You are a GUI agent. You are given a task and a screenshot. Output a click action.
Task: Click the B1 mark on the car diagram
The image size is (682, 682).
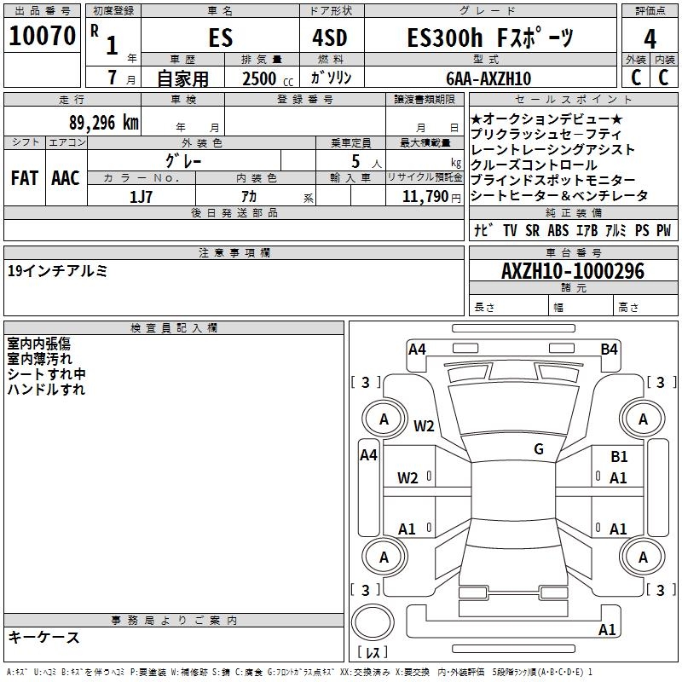619,457
